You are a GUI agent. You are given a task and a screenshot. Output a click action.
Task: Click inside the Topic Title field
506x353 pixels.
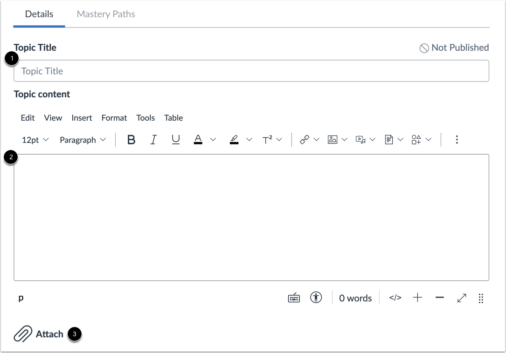point(252,71)
